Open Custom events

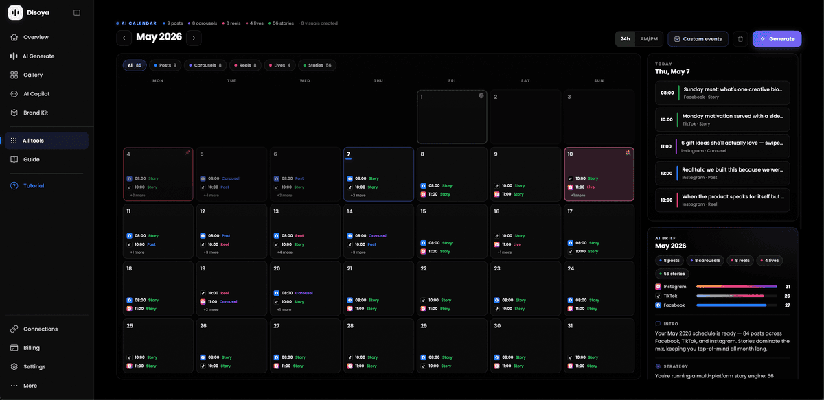(x=698, y=39)
